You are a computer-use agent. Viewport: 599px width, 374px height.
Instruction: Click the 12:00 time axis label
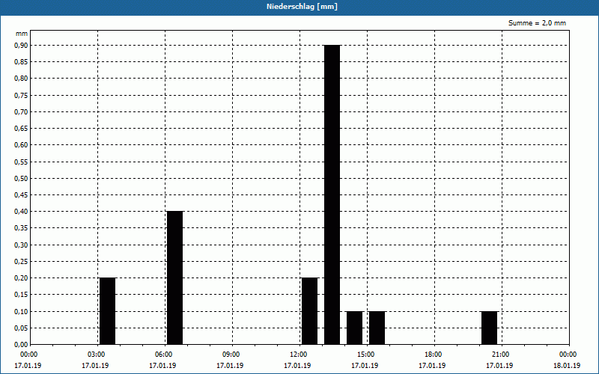(x=297, y=355)
